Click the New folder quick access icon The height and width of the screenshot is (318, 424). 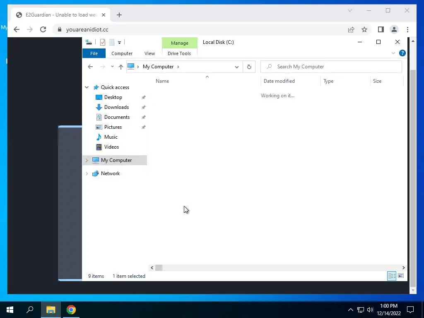[x=112, y=42]
